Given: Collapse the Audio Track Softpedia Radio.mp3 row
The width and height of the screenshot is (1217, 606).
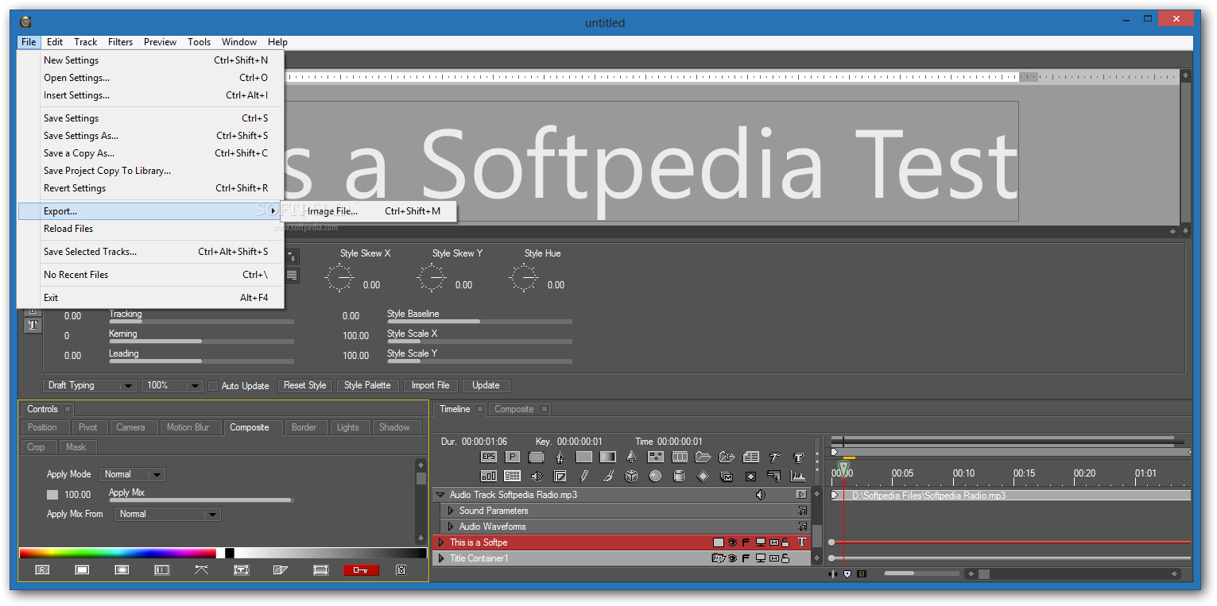Looking at the screenshot, I should pos(440,495).
